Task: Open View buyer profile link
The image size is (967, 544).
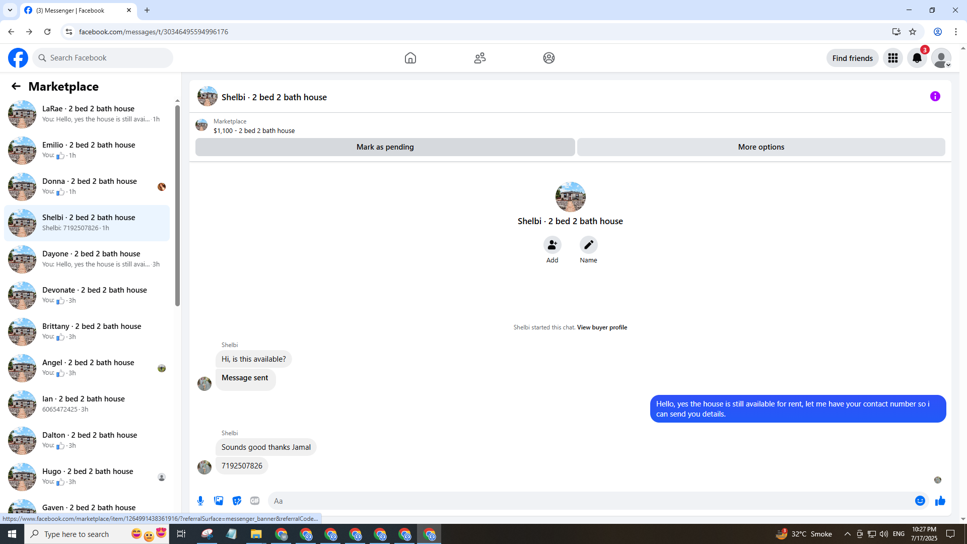Action: pyautogui.click(x=602, y=327)
